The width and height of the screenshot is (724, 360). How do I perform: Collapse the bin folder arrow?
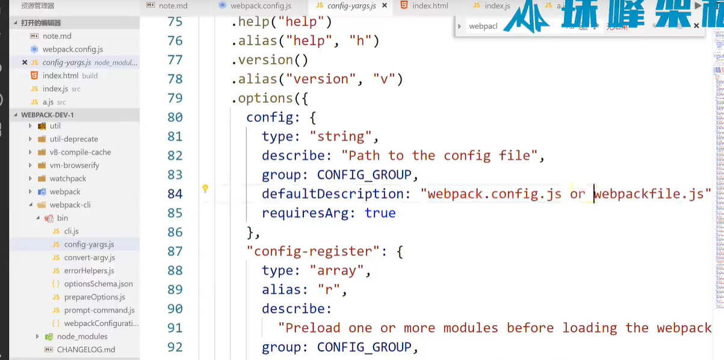point(38,218)
